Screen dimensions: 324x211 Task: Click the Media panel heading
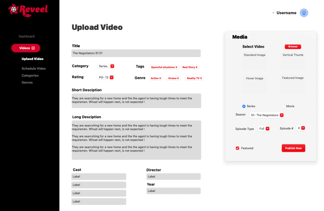[x=240, y=37]
